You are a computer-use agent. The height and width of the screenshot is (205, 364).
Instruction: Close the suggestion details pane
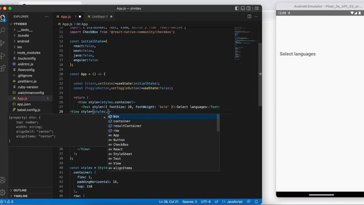[105, 117]
